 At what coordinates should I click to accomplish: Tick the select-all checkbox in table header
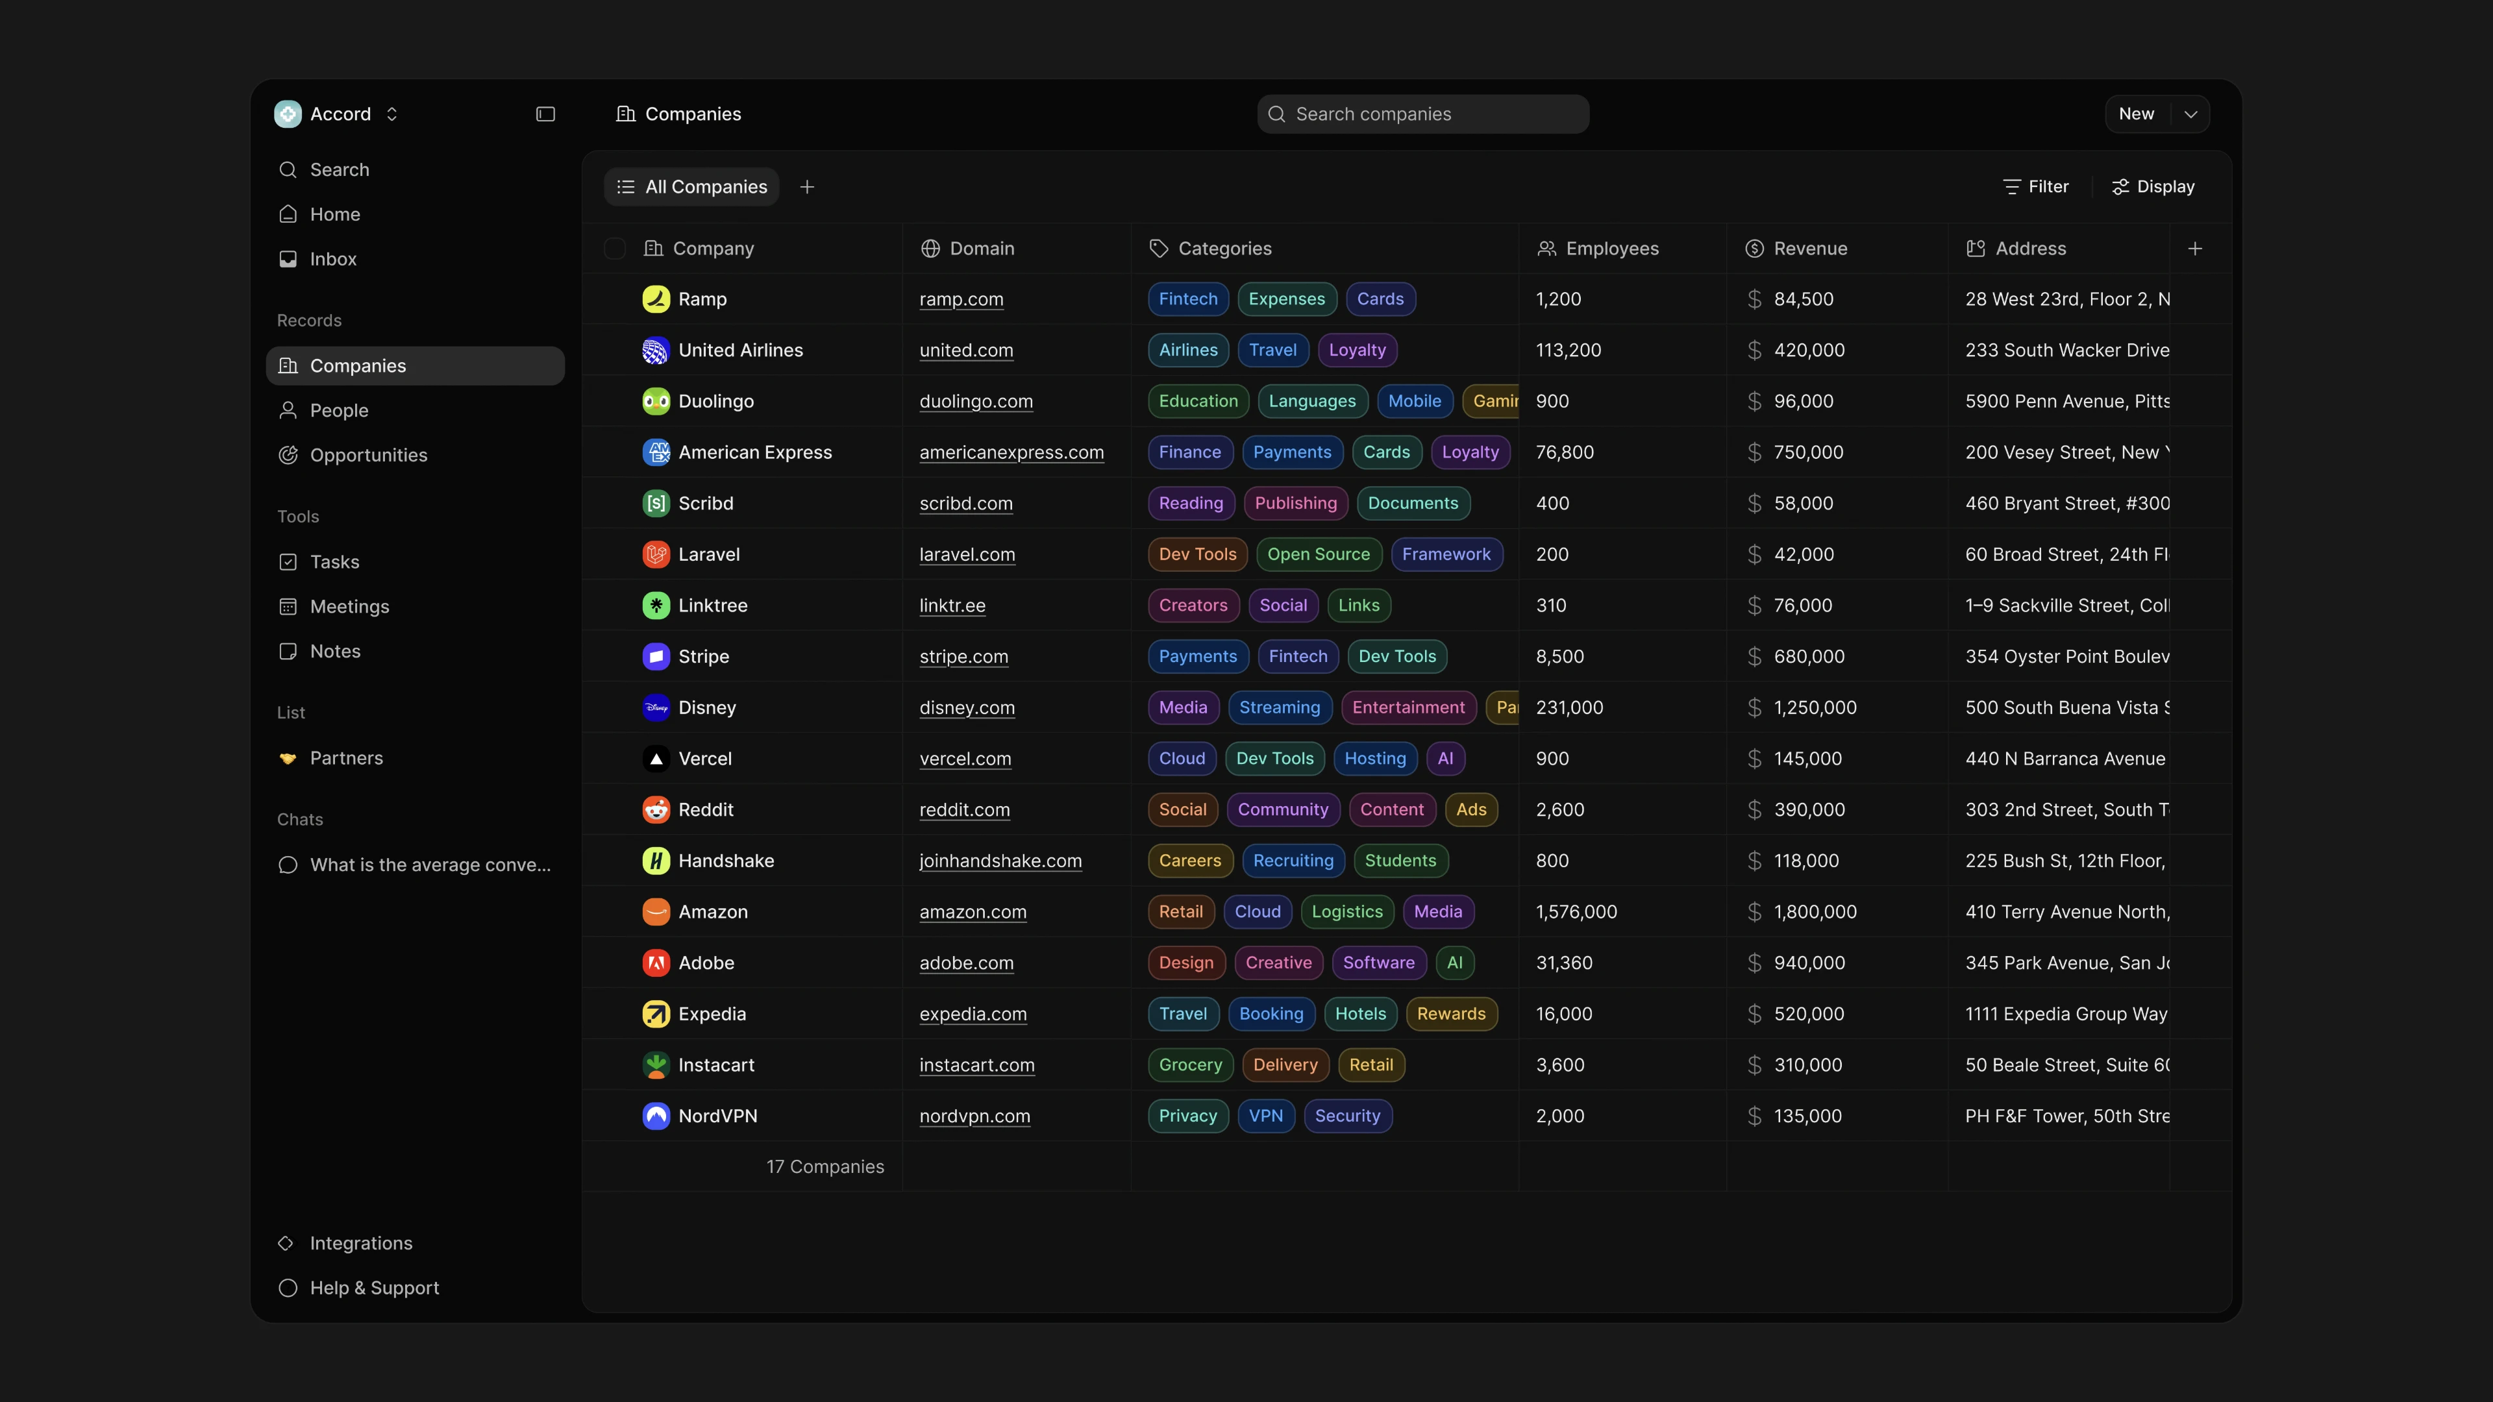pyautogui.click(x=615, y=249)
